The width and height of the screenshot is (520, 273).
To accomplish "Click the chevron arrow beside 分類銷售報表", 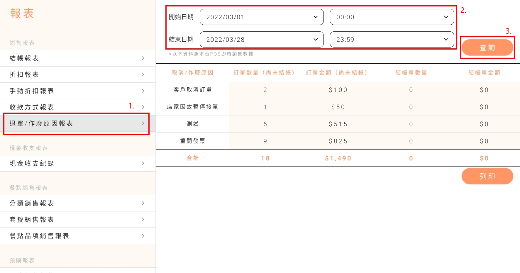I will pos(143,203).
